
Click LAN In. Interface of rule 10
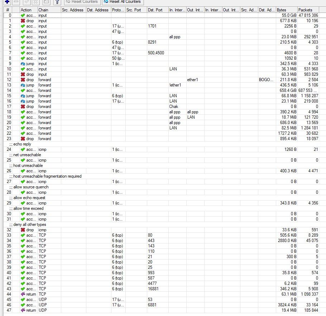click(x=173, y=69)
